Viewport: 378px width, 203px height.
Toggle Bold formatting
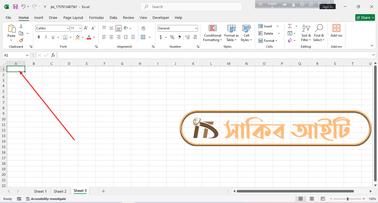39,37
